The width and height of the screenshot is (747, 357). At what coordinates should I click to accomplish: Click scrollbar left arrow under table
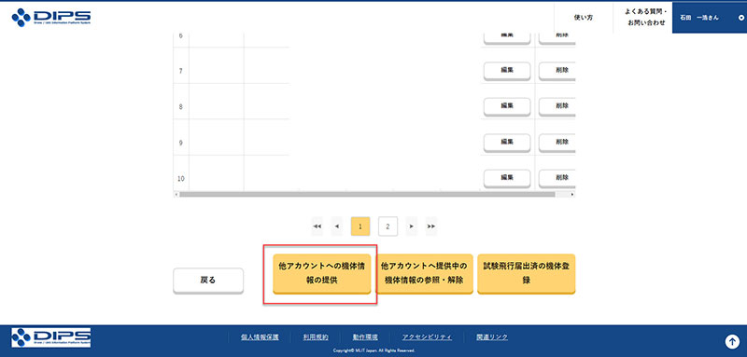[176, 195]
